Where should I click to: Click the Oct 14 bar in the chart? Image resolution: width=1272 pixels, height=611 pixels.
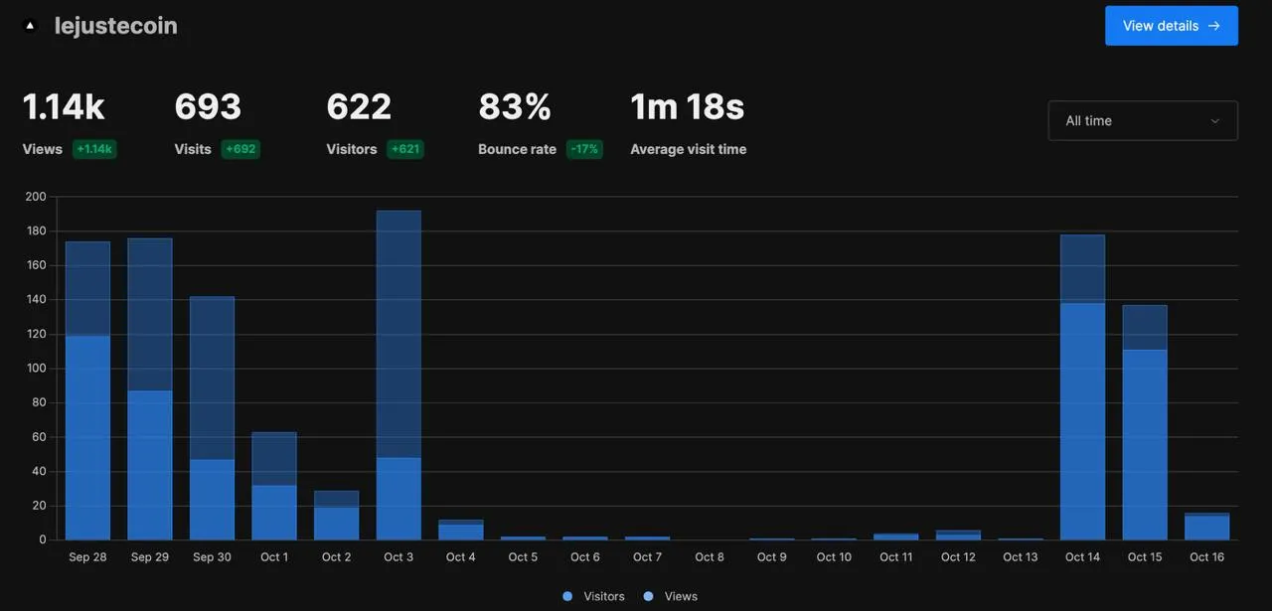tap(1082, 387)
